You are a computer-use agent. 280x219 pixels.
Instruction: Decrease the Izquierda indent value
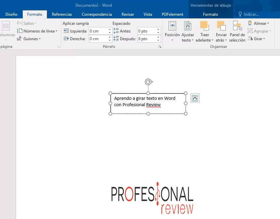click(110, 33)
